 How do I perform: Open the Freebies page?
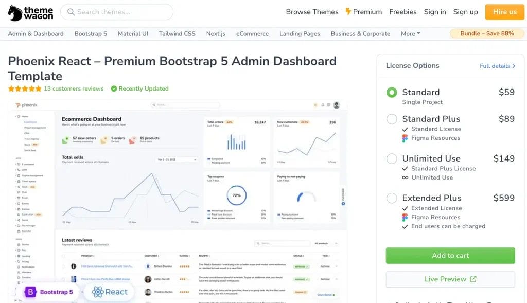coord(403,12)
